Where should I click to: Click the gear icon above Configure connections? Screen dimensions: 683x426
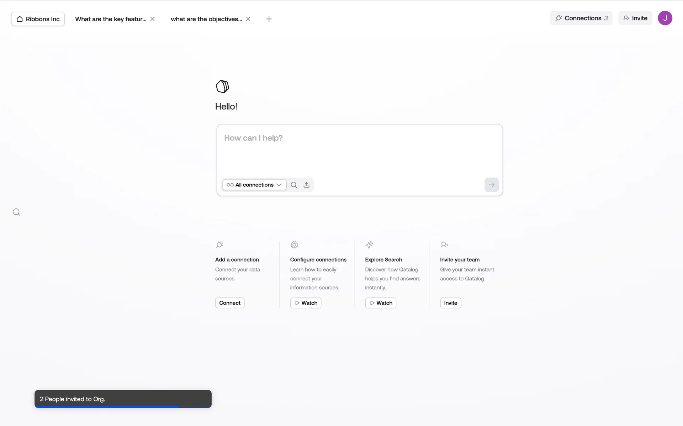point(294,245)
